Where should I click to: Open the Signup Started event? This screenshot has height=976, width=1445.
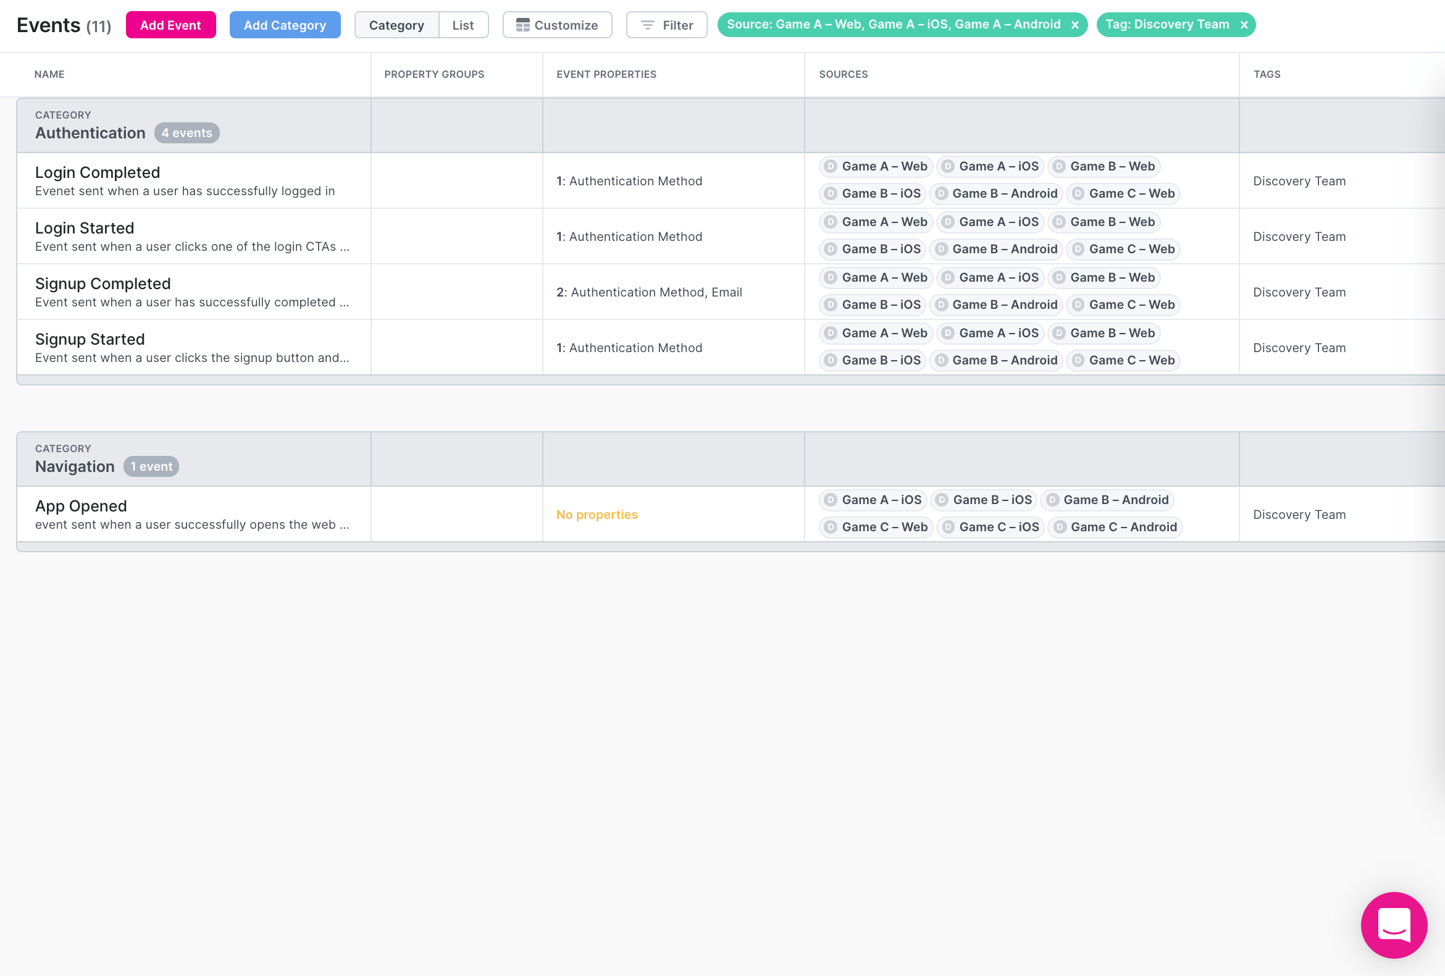coord(90,339)
